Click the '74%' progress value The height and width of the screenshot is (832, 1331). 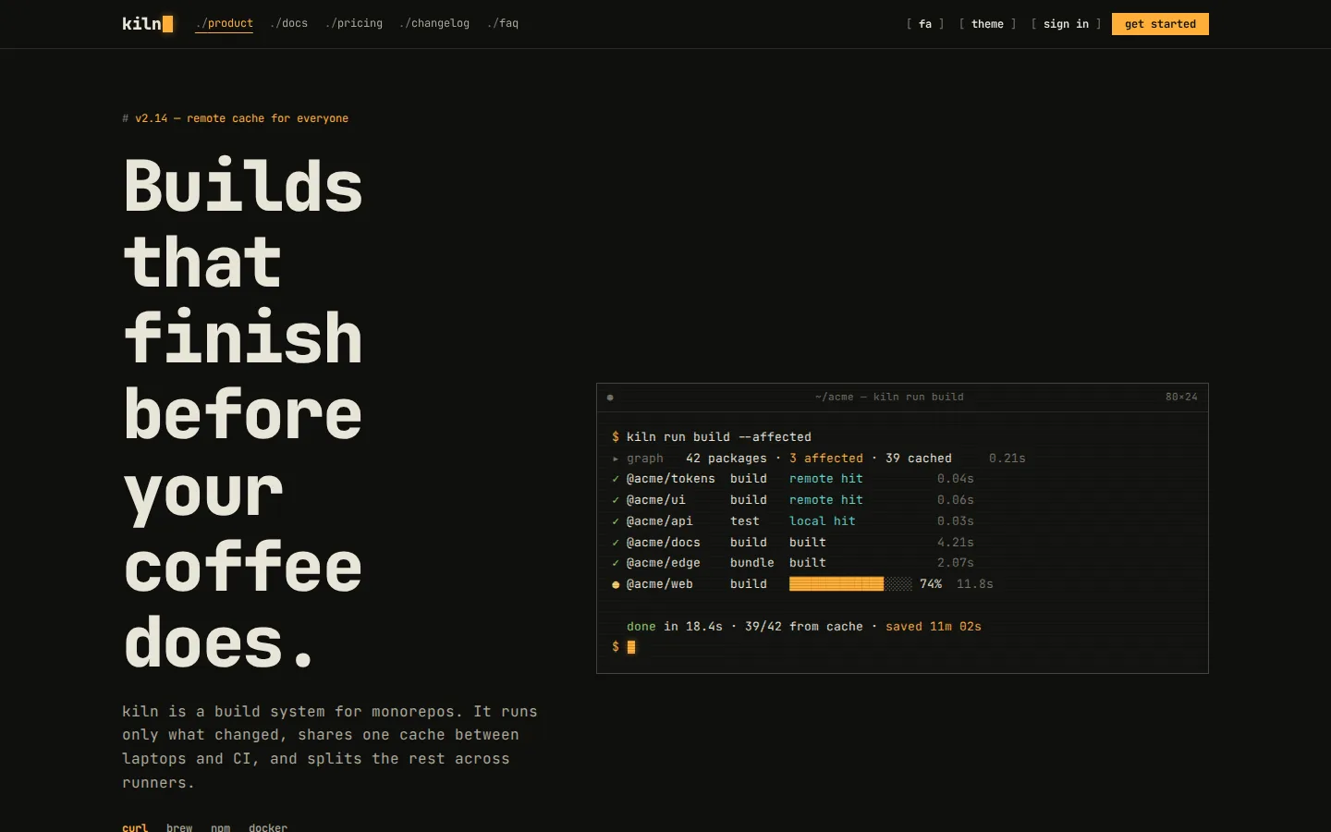click(931, 584)
